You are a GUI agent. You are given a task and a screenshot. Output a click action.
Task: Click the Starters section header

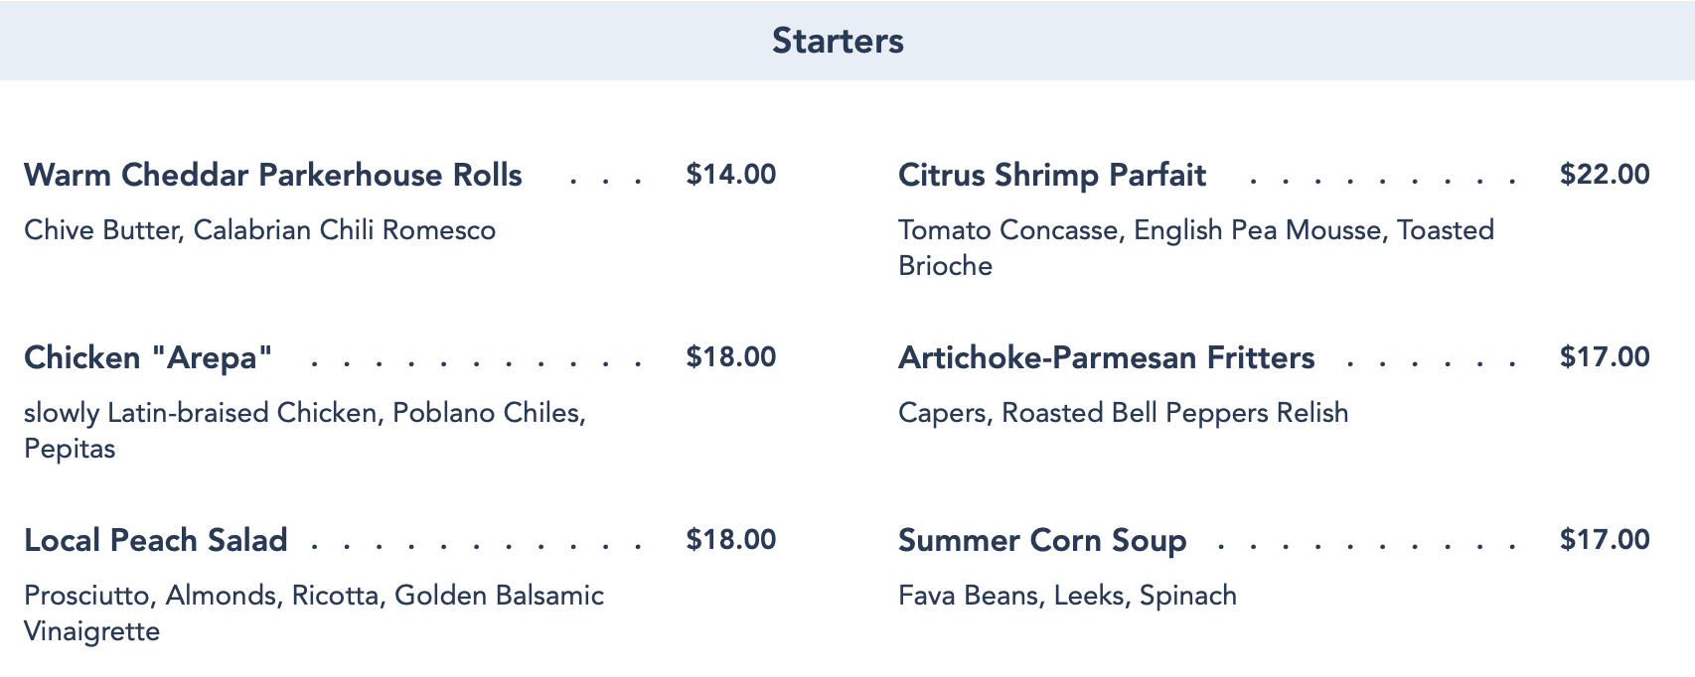coord(838,41)
